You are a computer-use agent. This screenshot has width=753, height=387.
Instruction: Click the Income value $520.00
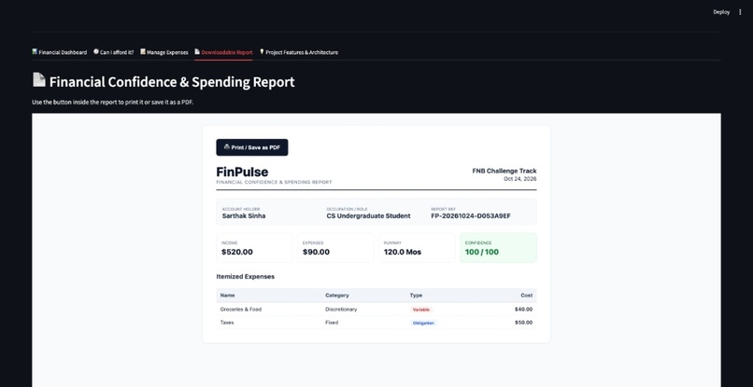click(236, 252)
